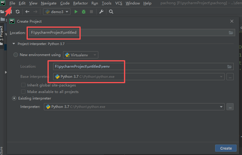Start debugging with the green bug icon
This screenshot has width=242, height=155.
tap(83, 12)
